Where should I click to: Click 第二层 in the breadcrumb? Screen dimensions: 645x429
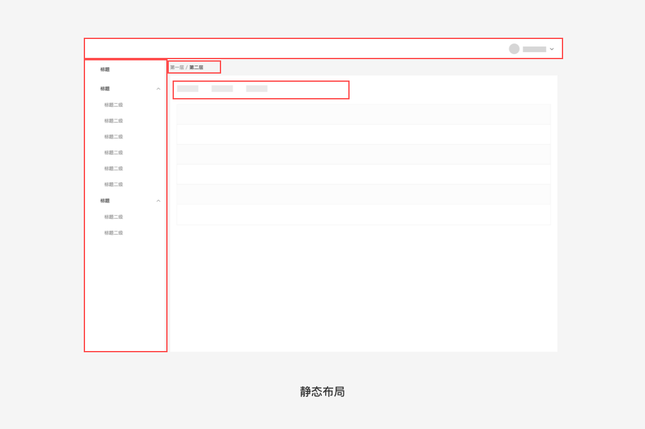click(x=197, y=67)
